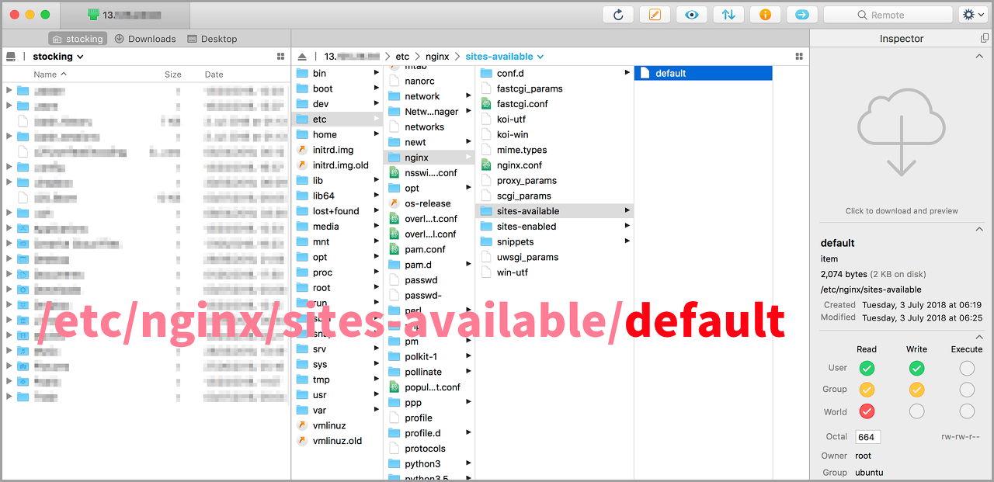The height and width of the screenshot is (482, 994).
Task: Click the refresh toolbar icon
Action: pos(618,15)
